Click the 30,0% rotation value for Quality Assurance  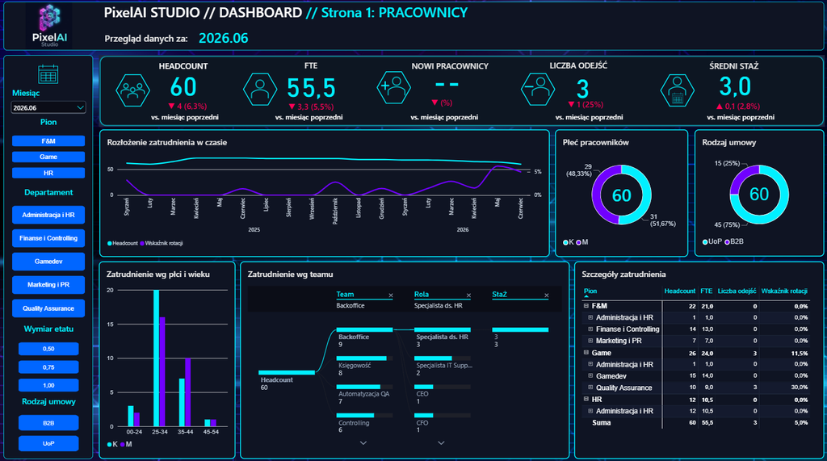tap(800, 388)
